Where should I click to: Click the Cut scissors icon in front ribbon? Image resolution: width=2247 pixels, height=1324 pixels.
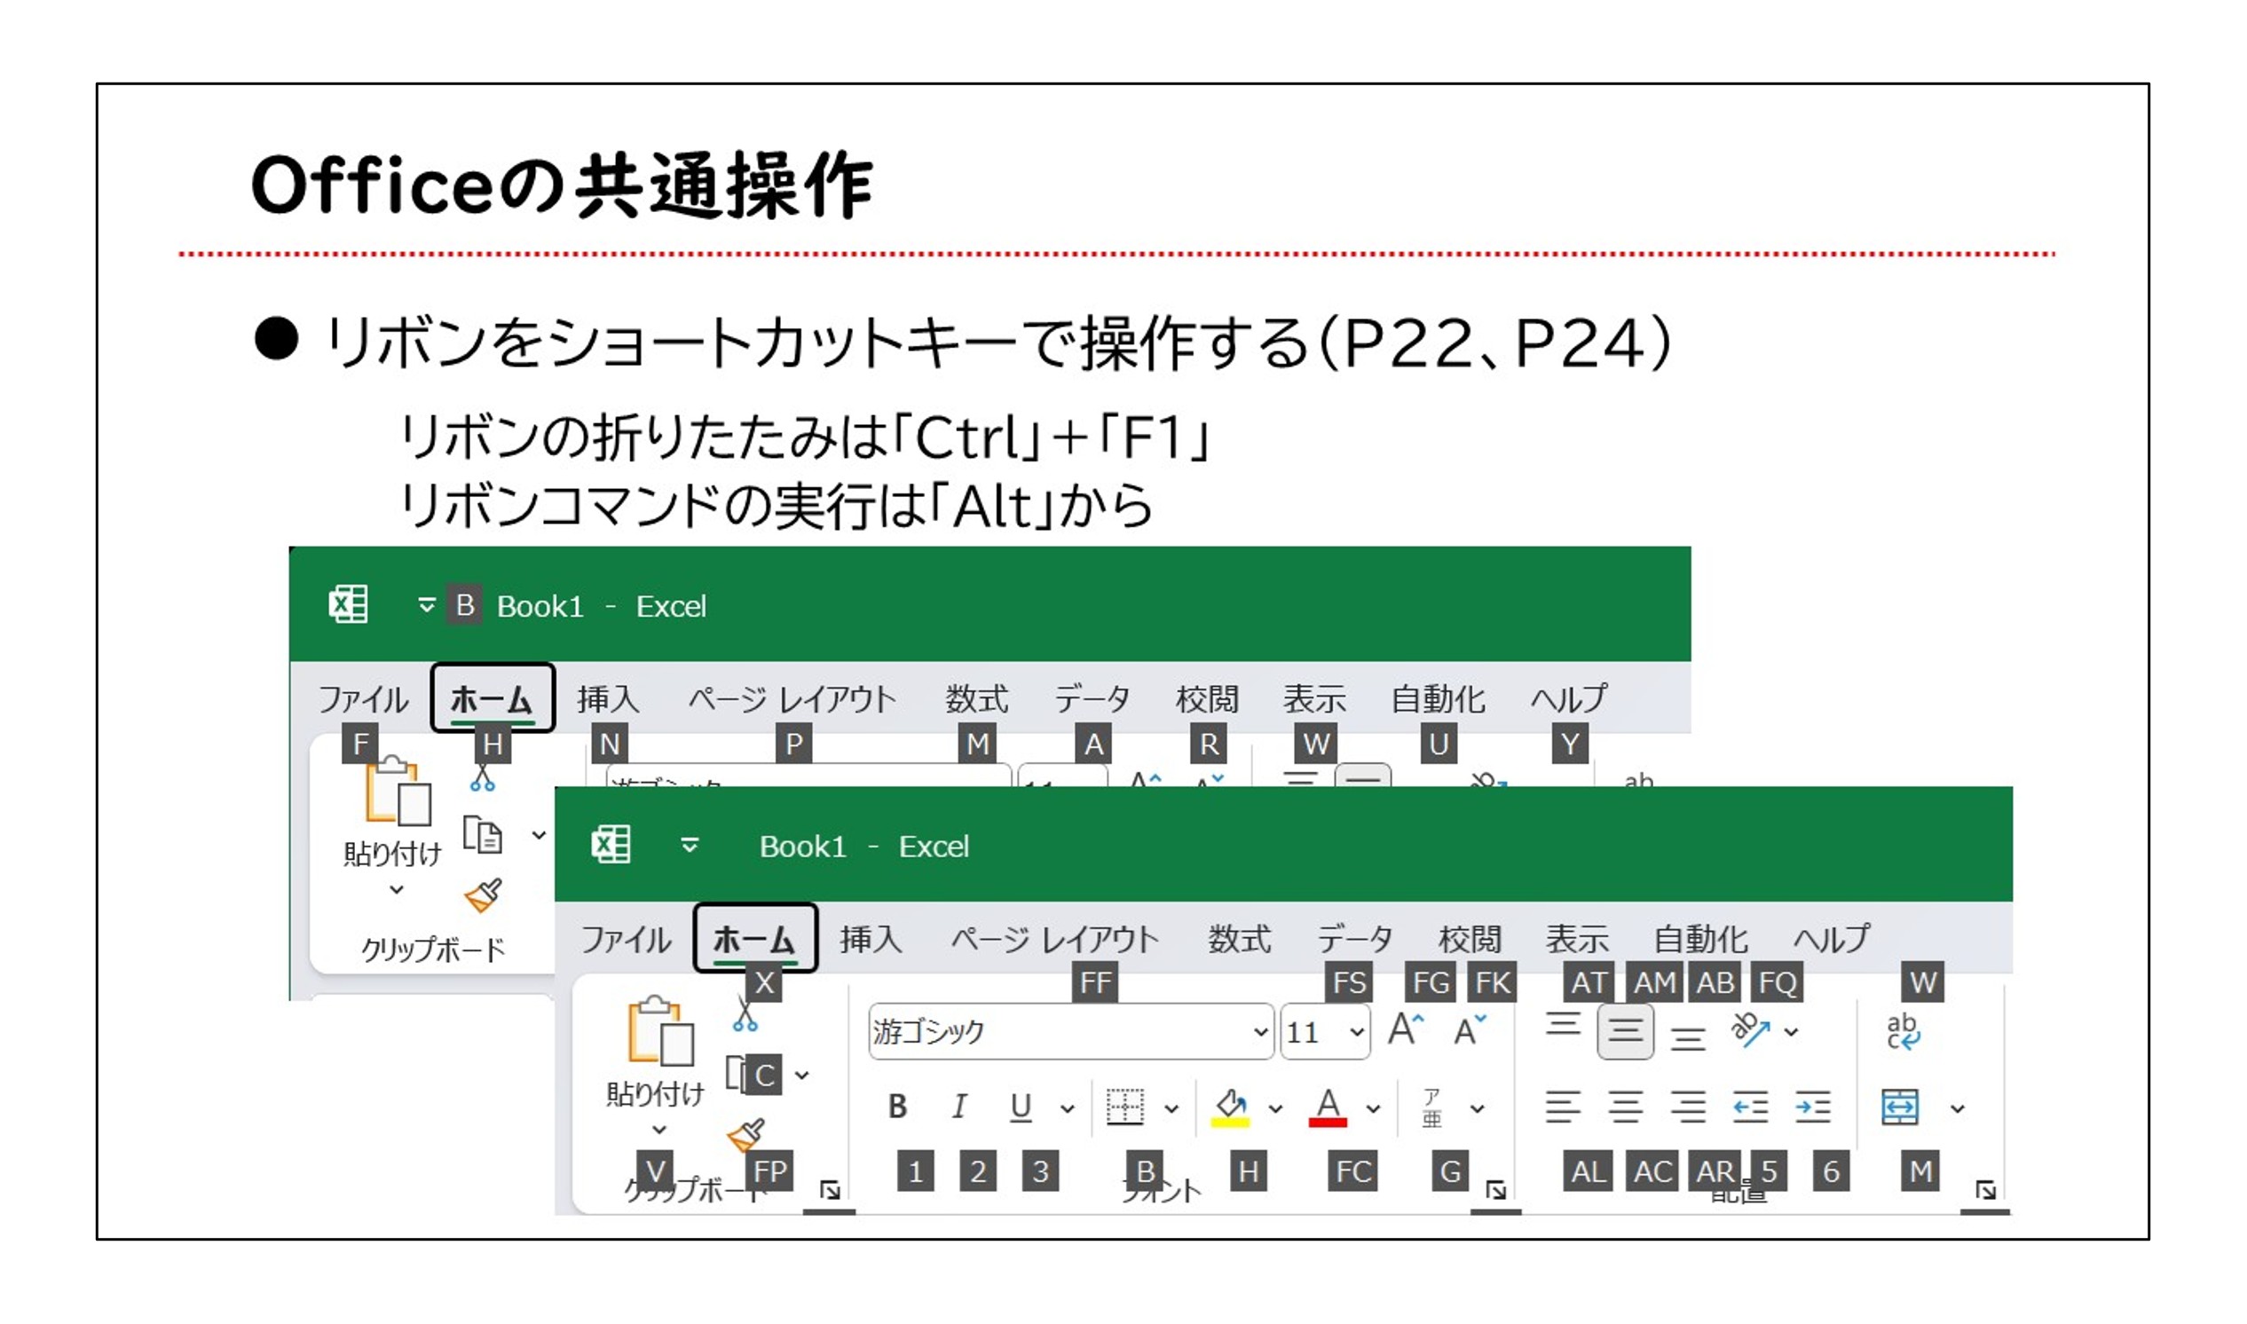[x=745, y=1019]
